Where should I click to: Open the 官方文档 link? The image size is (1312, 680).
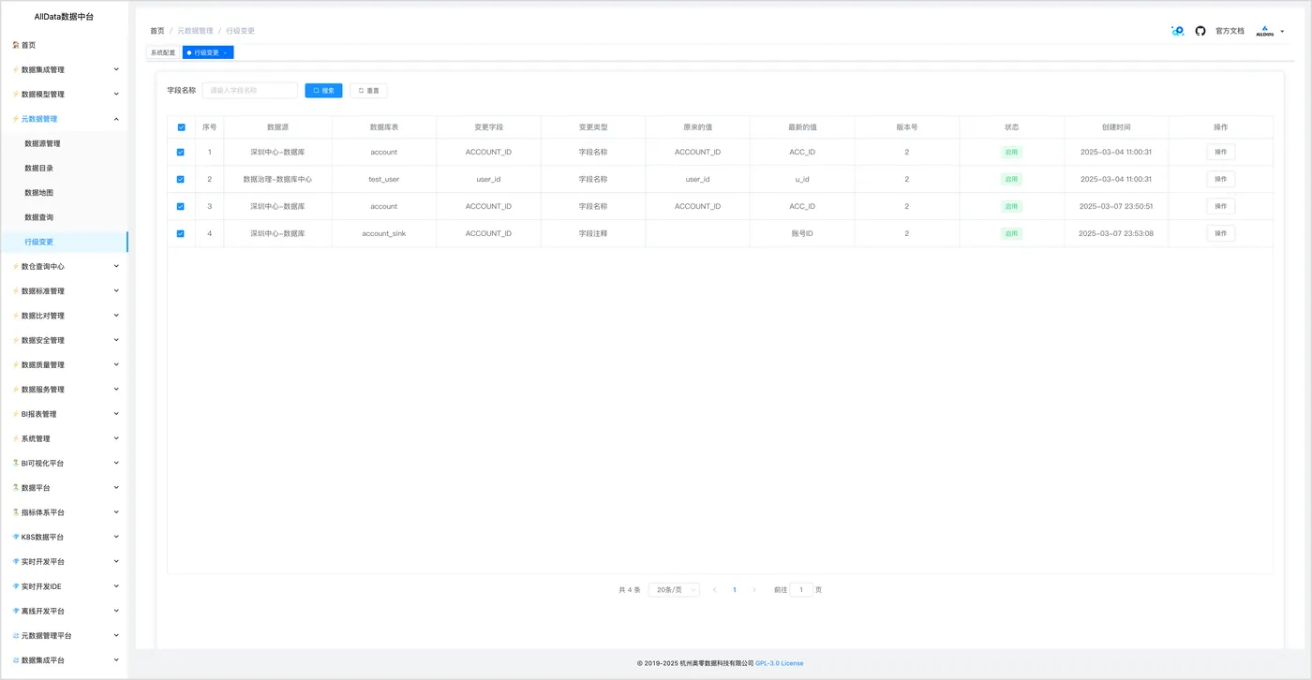pyautogui.click(x=1230, y=31)
